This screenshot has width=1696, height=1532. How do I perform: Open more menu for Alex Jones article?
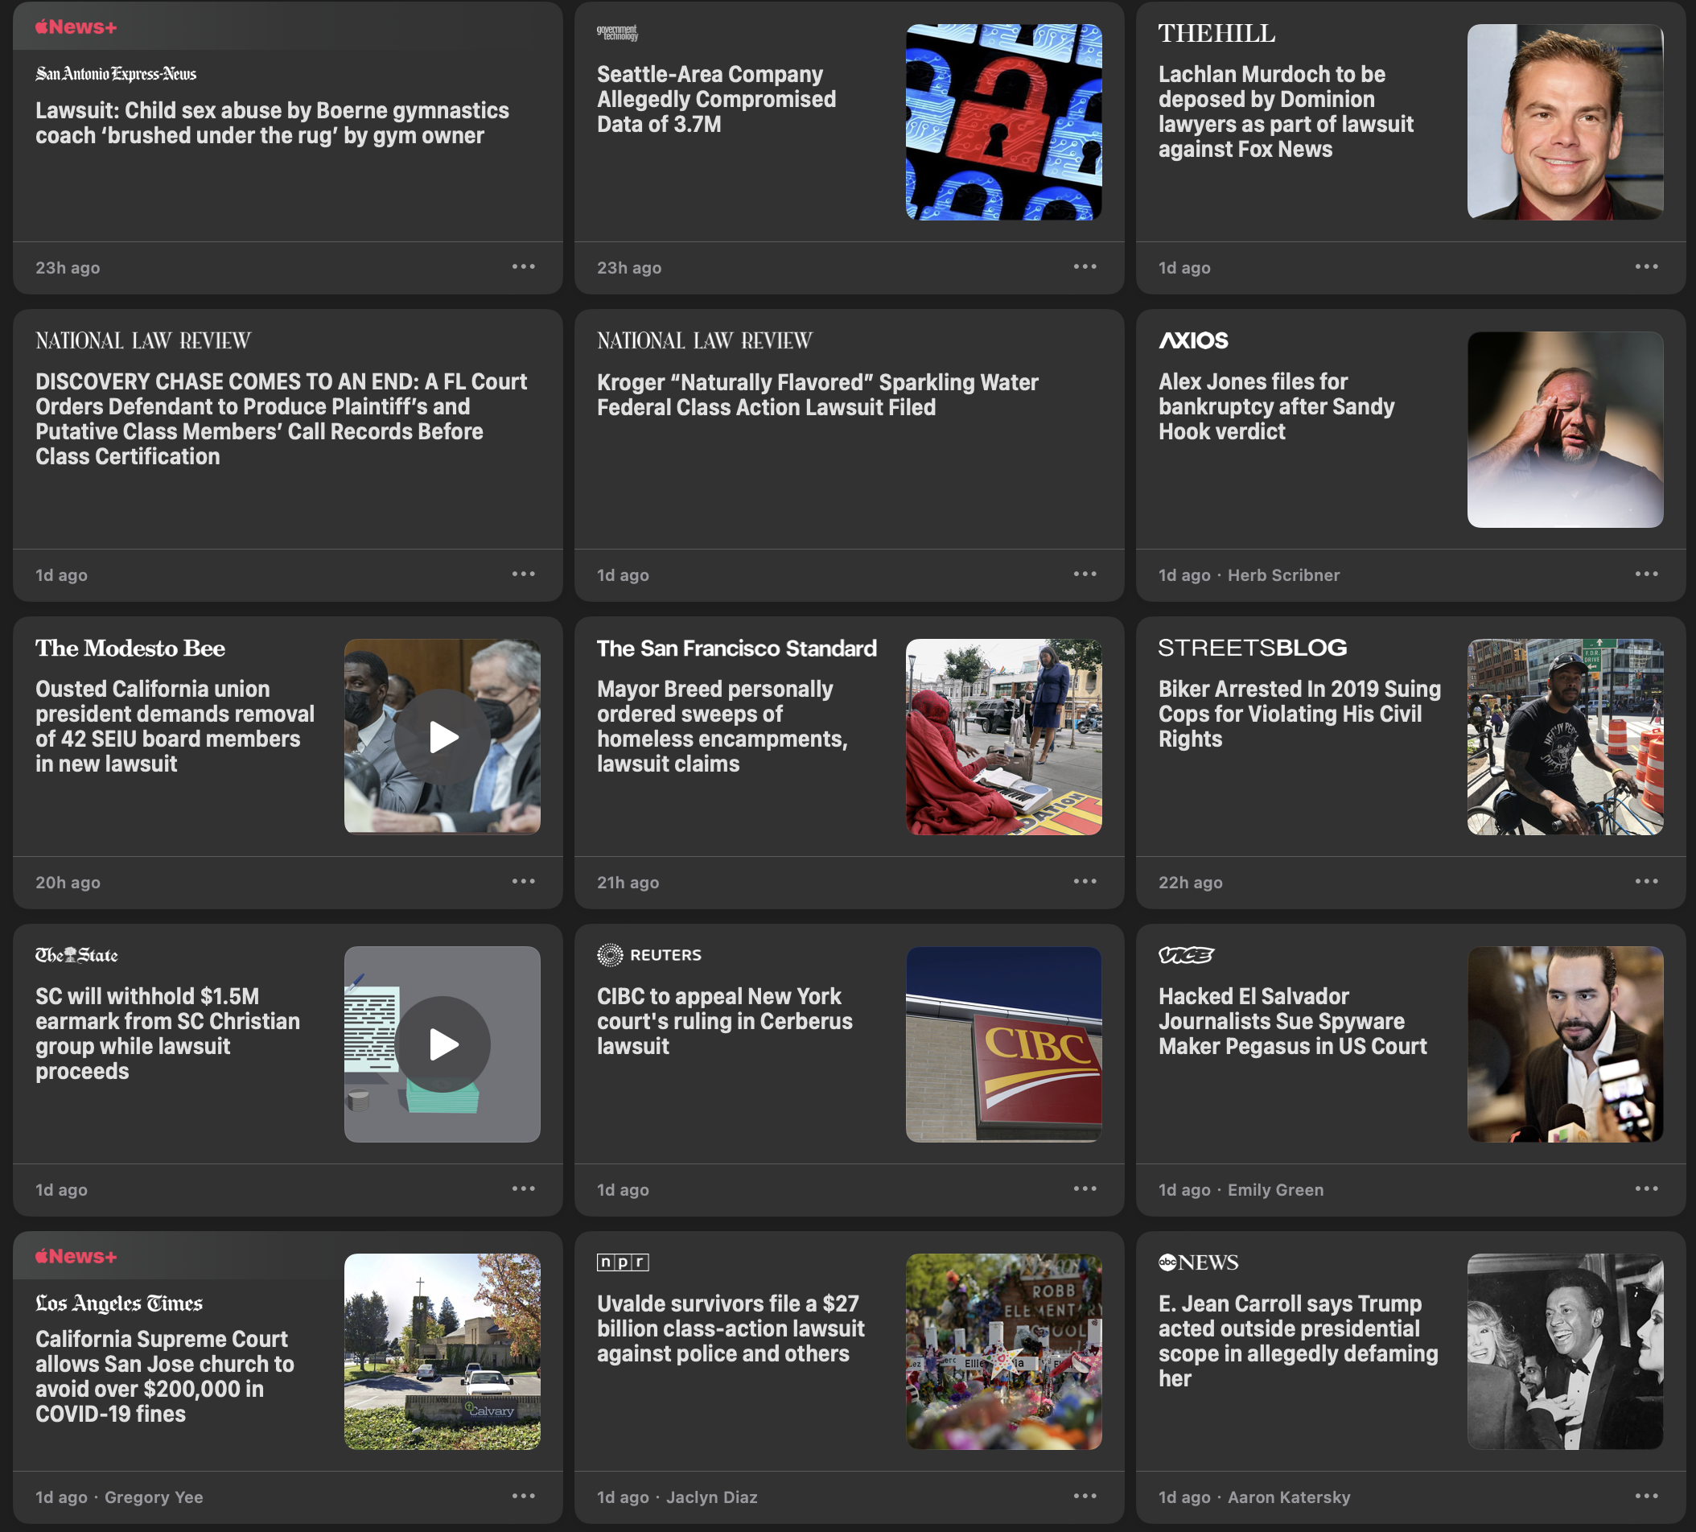coord(1645,574)
